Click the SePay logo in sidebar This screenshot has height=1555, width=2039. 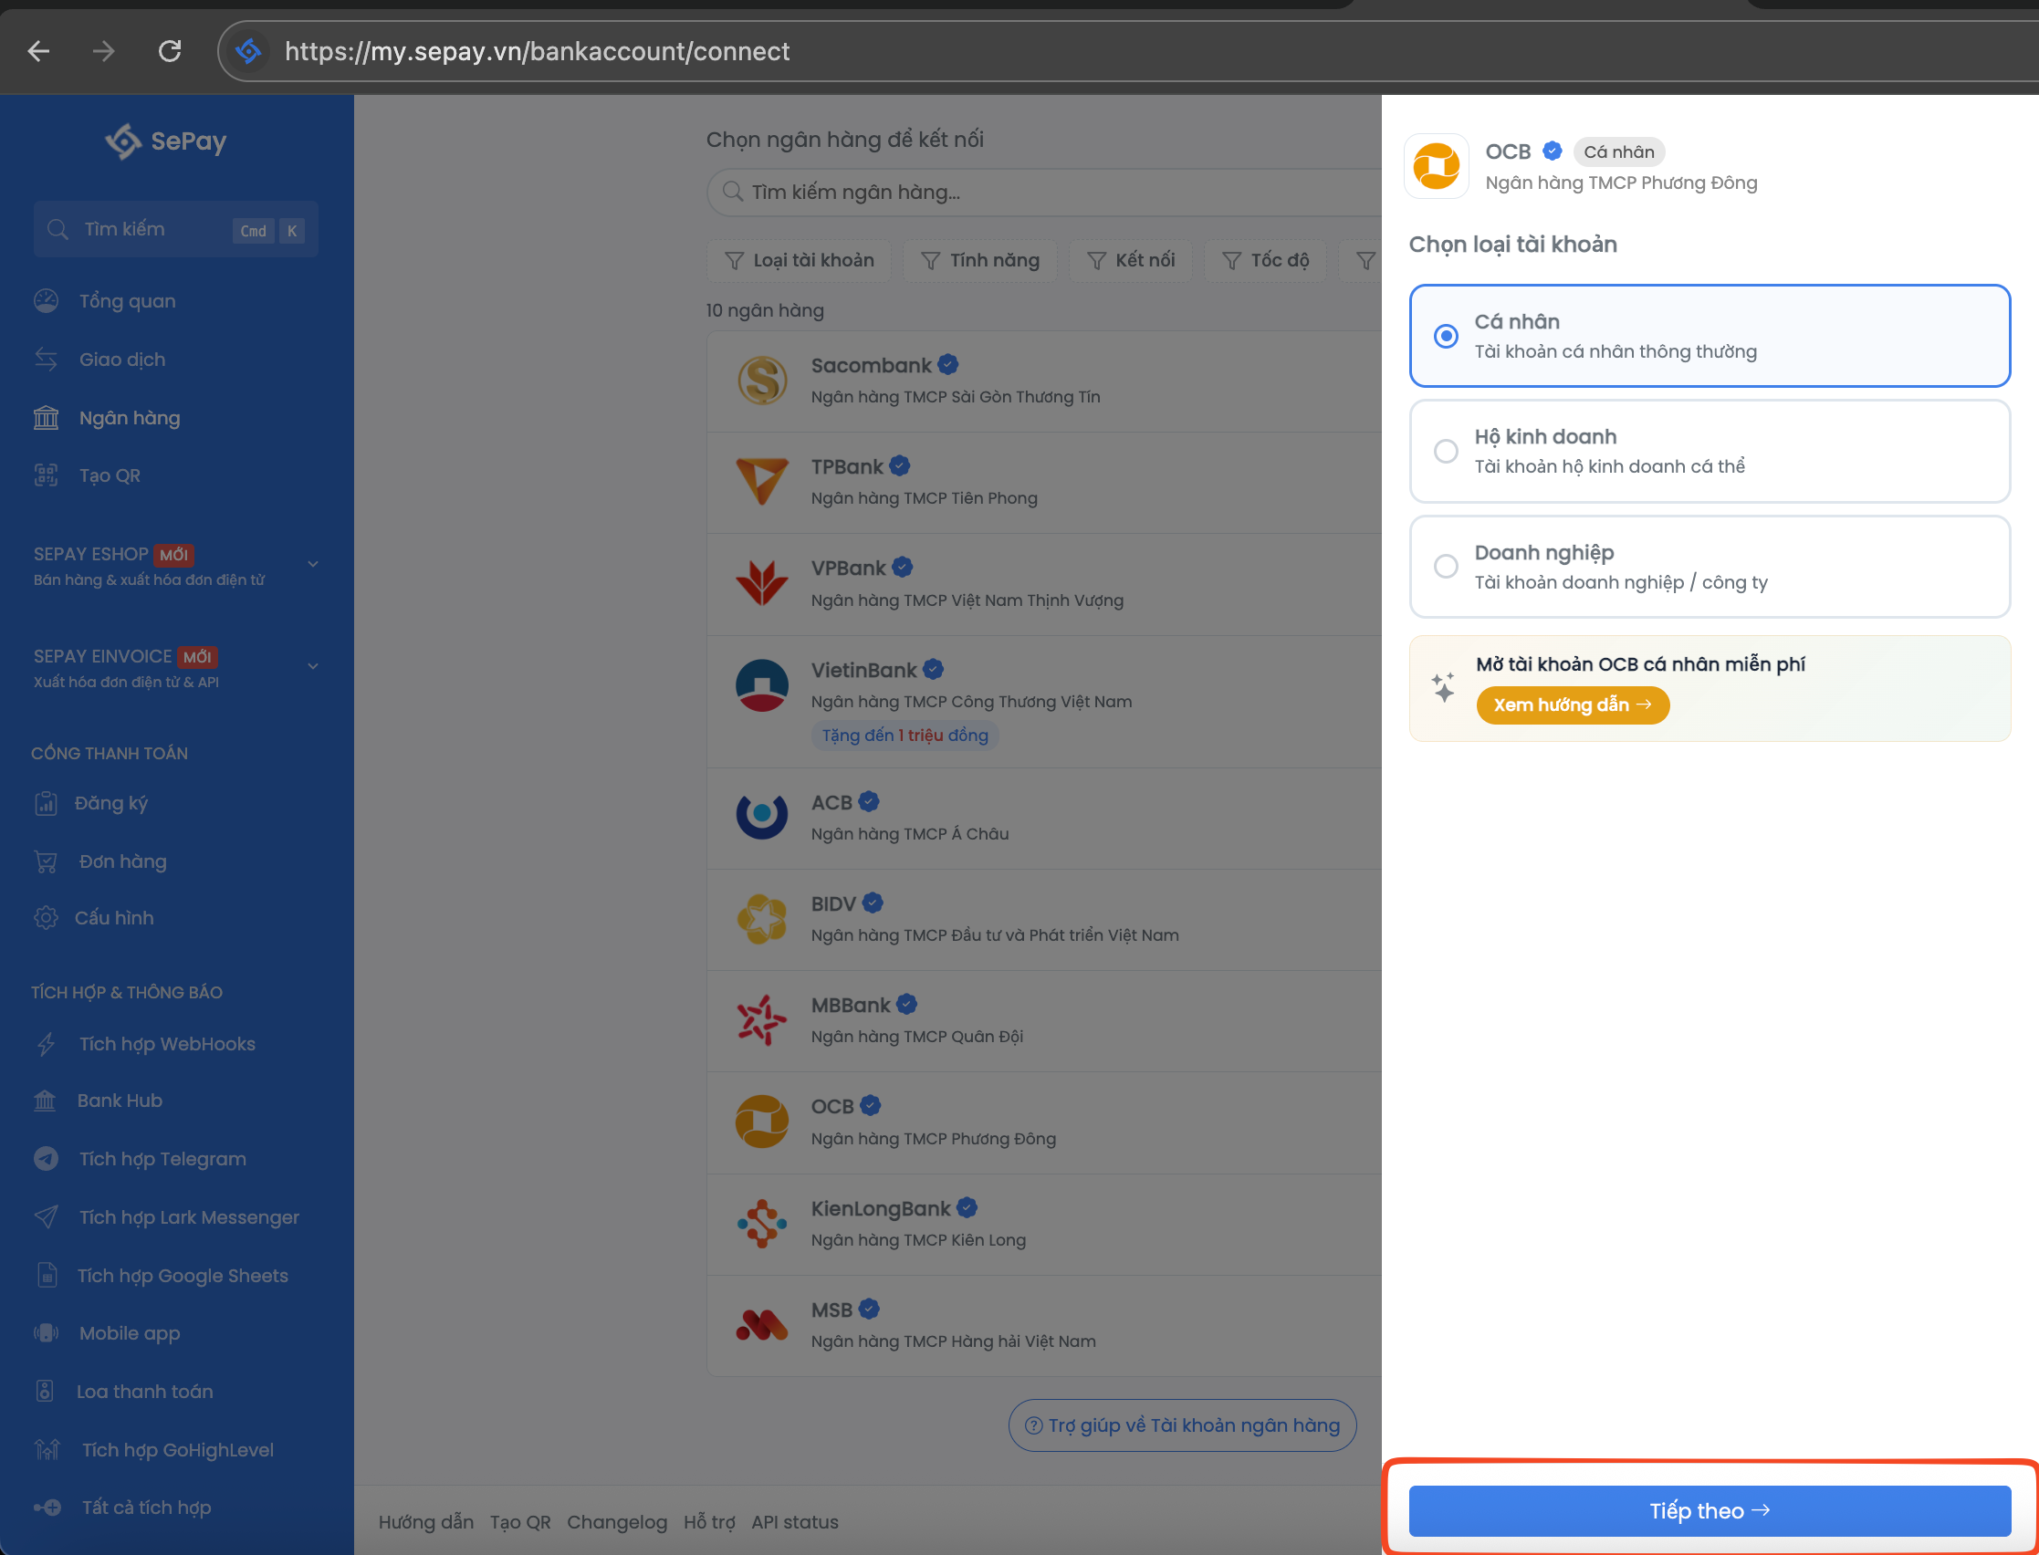(165, 141)
